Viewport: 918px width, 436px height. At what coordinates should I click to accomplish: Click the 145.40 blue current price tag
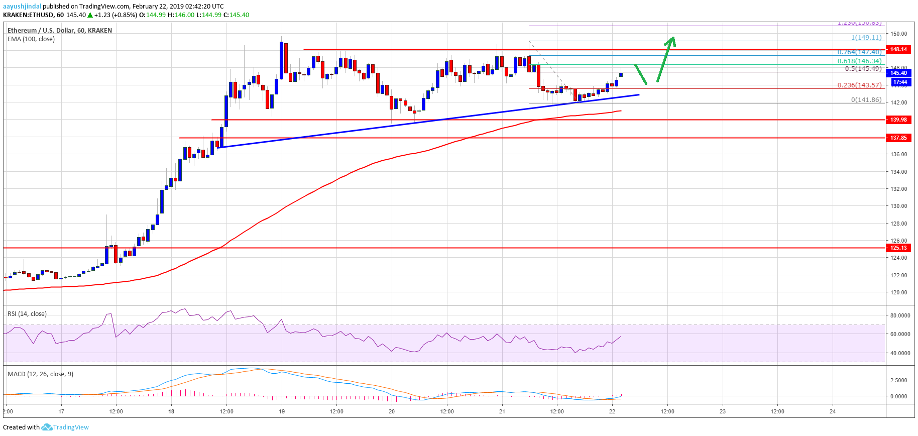(898, 73)
